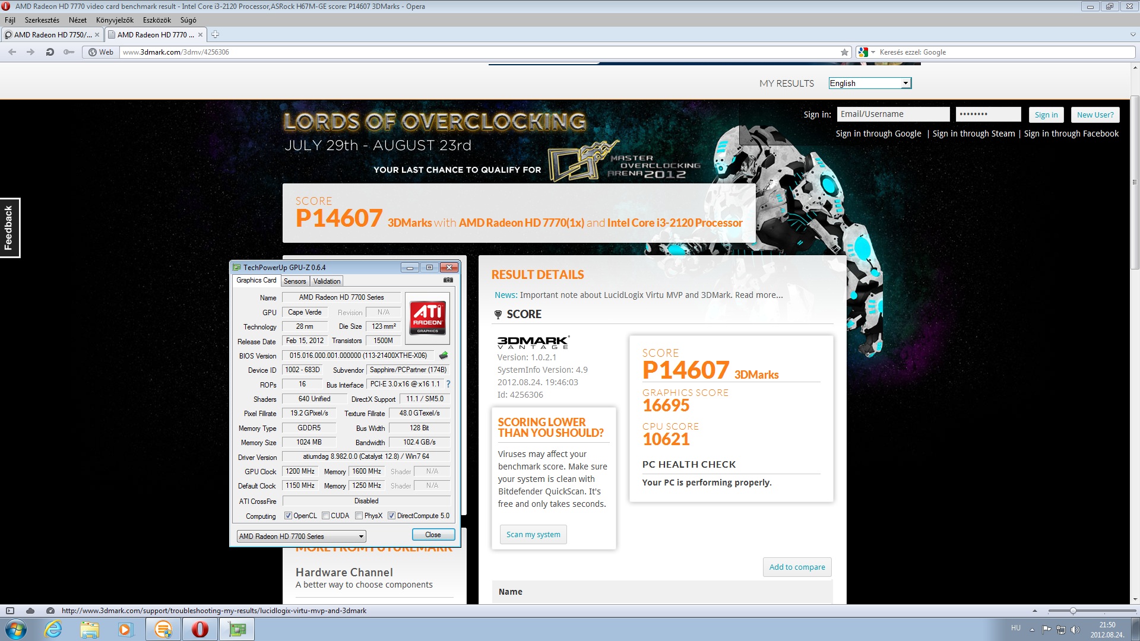
Task: Click the ATI Radeon logo in GPU-Z
Action: (x=427, y=319)
